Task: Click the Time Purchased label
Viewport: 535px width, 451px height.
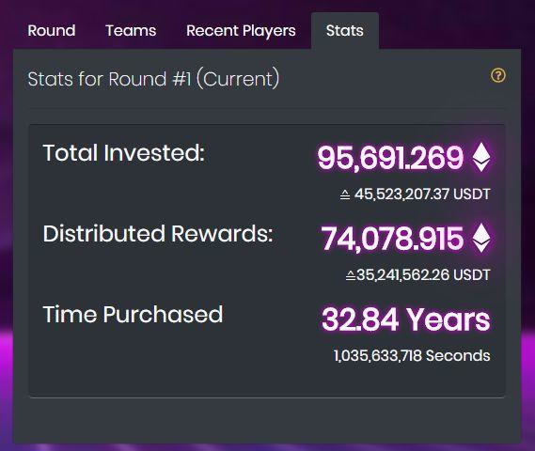Action: (133, 314)
